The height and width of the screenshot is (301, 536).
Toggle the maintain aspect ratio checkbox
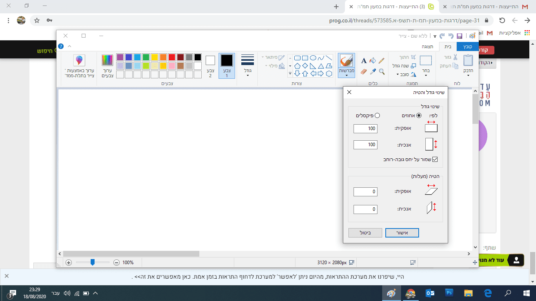tap(434, 160)
